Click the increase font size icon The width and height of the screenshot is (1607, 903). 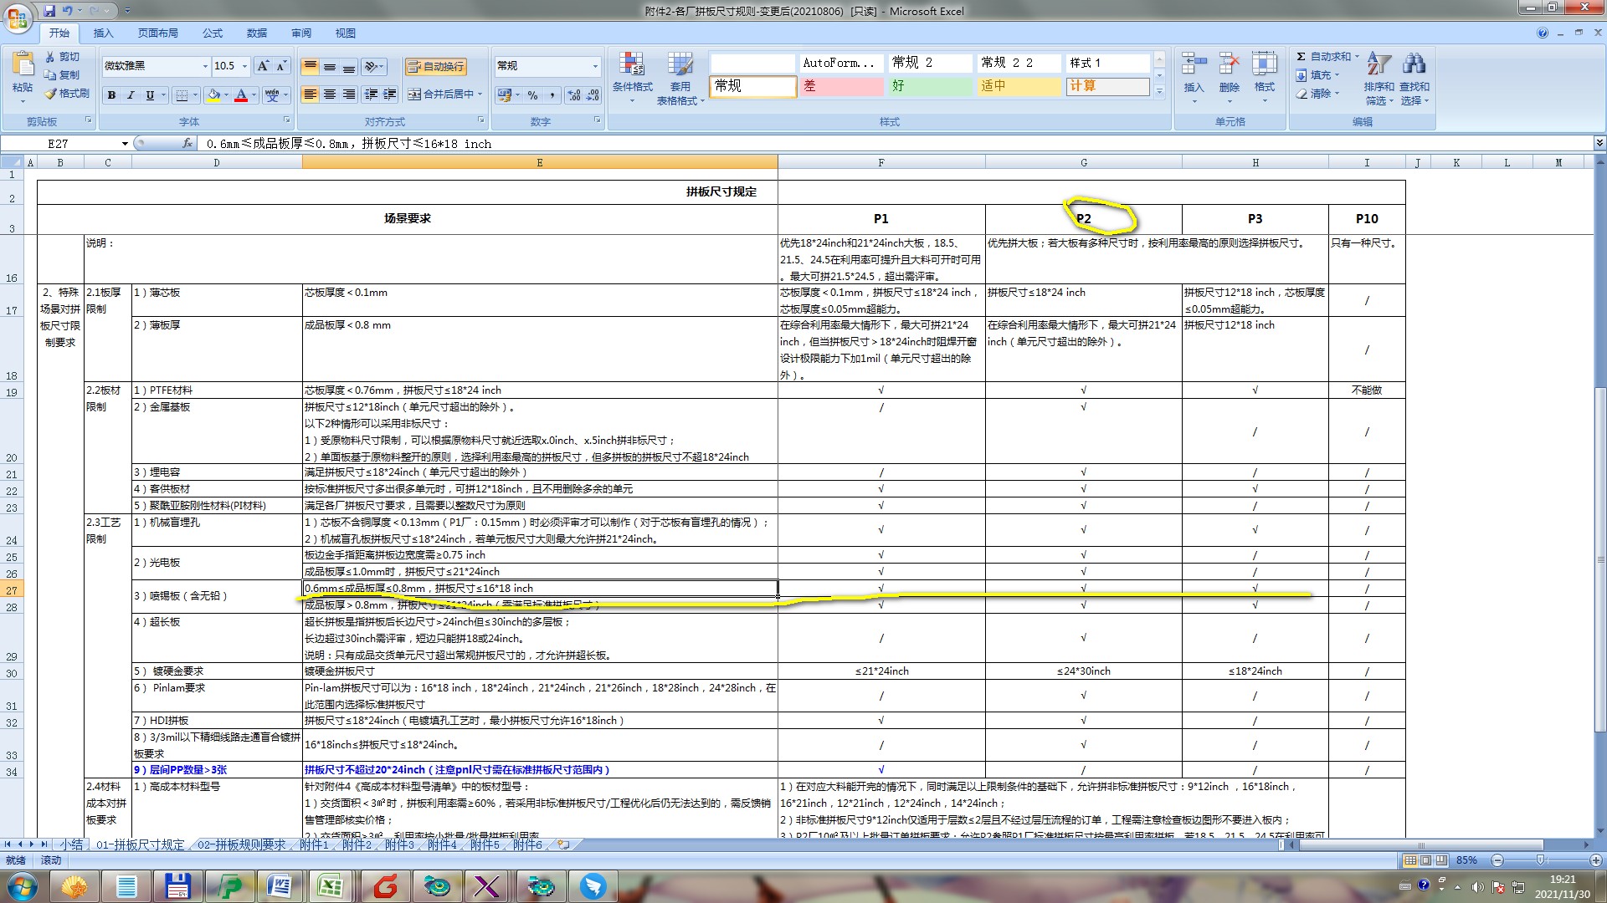pos(263,66)
